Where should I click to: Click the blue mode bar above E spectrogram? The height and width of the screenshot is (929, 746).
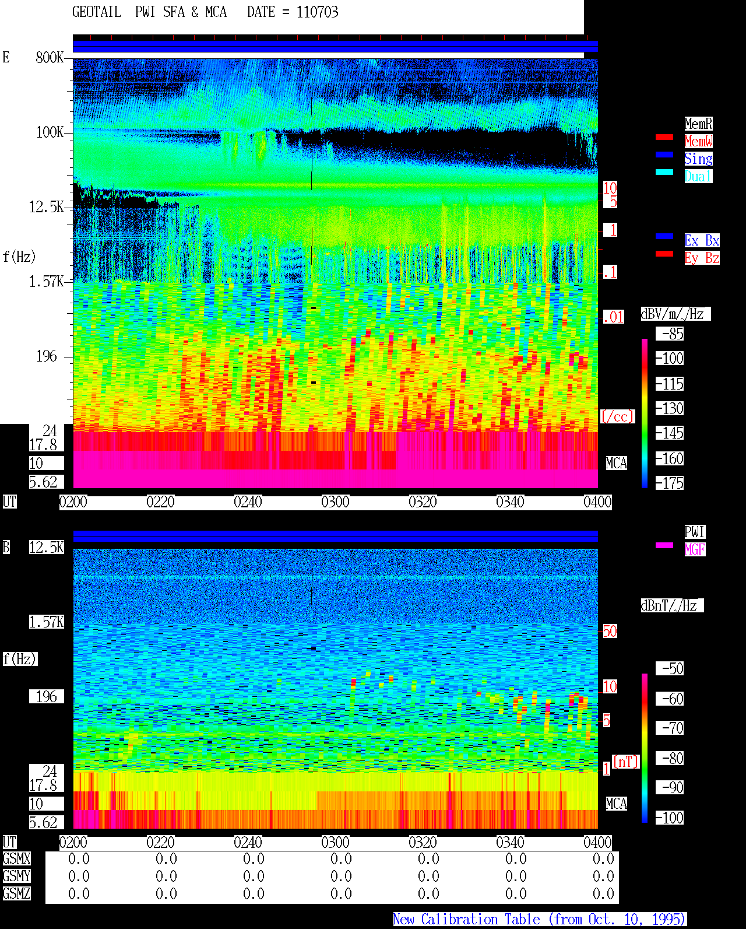[x=335, y=47]
